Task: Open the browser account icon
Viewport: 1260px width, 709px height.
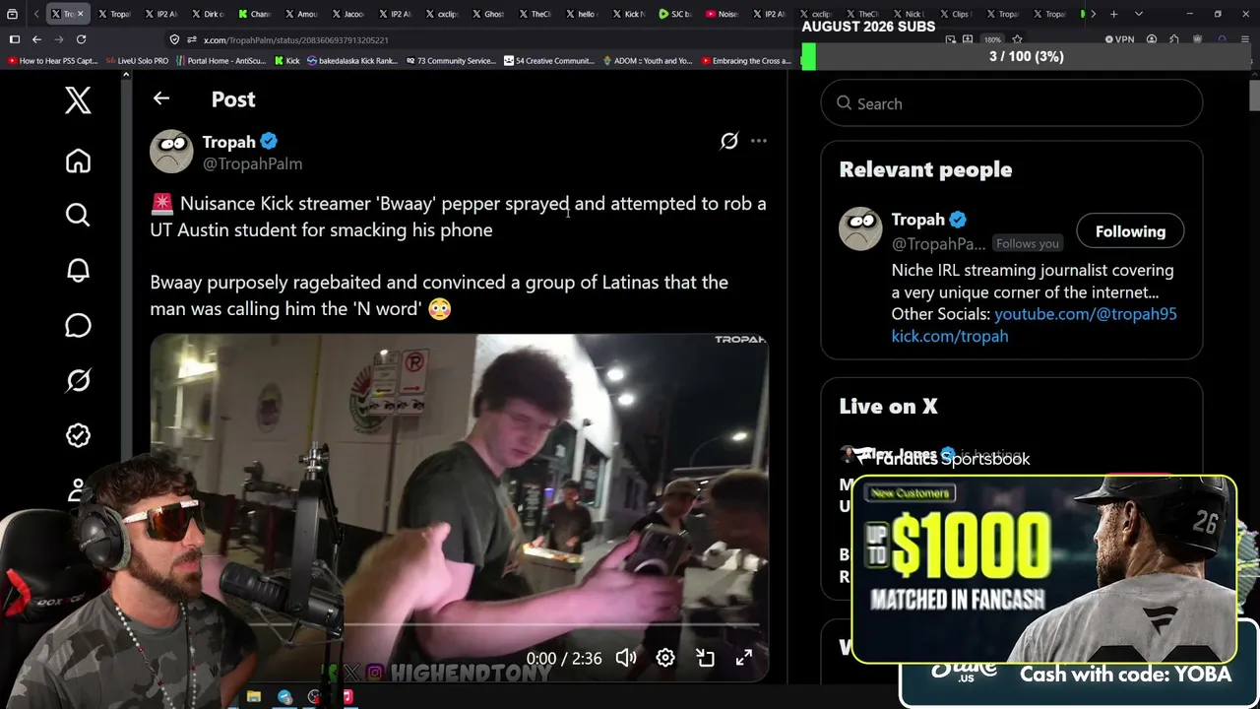Action: 1150,39
